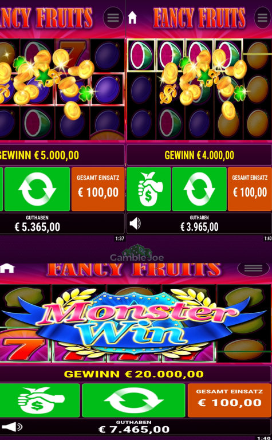Go home from bottom Fancy Fruits game

(7, 268)
